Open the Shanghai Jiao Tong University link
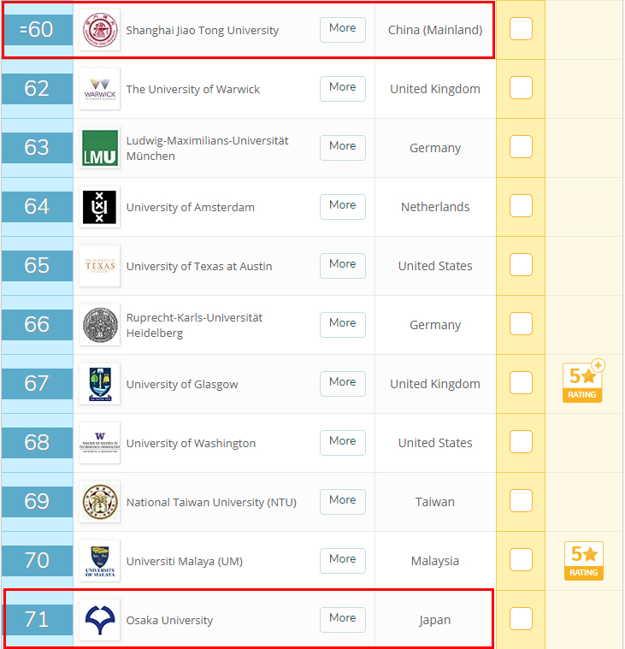Viewport: 625px width, 649px height. [203, 30]
